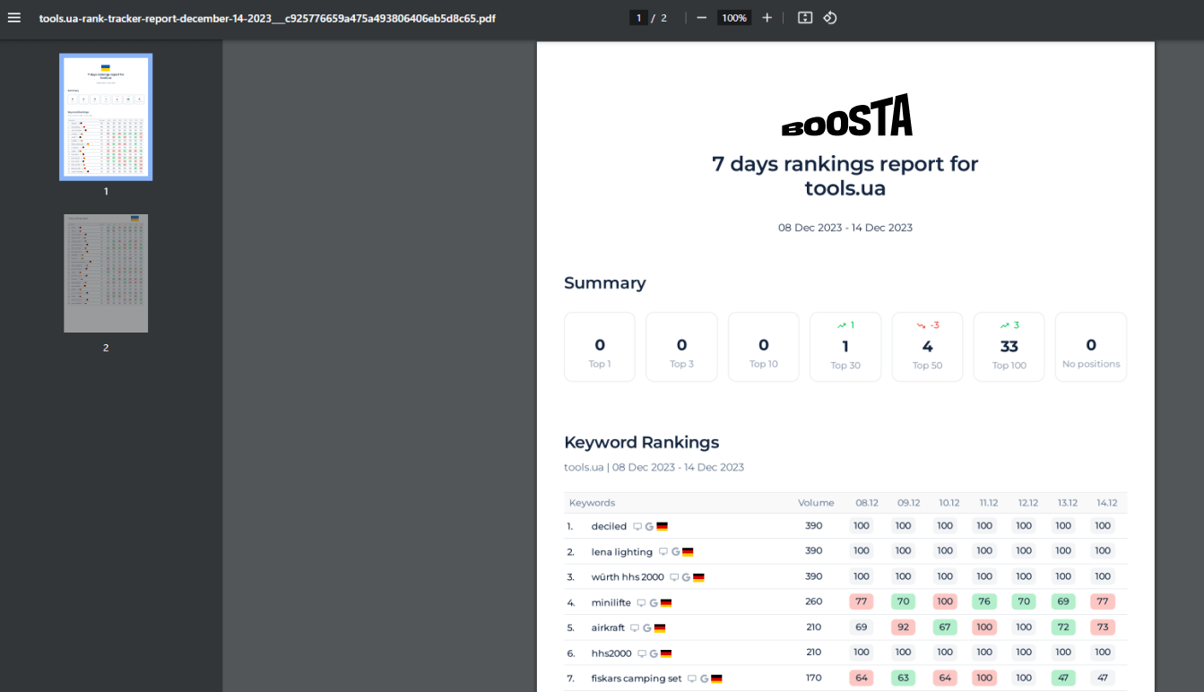This screenshot has width=1204, height=692.
Task: Click the PDF file name in the title bar
Action: click(x=267, y=18)
